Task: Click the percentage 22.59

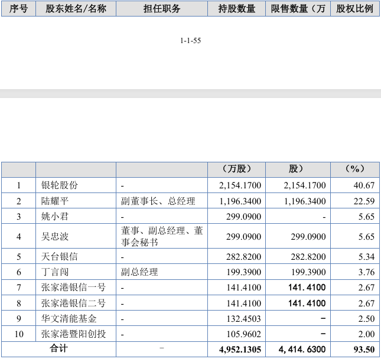Action: click(364, 201)
